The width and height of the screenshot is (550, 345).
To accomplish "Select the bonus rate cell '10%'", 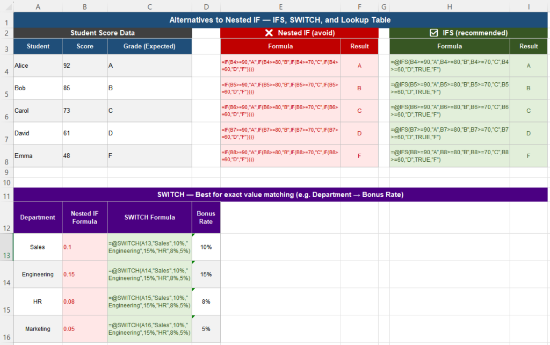I will click(x=206, y=247).
